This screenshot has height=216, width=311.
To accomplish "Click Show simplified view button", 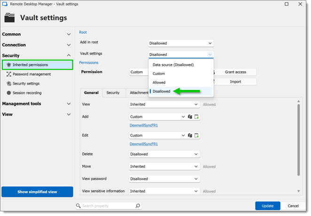I will [37, 192].
